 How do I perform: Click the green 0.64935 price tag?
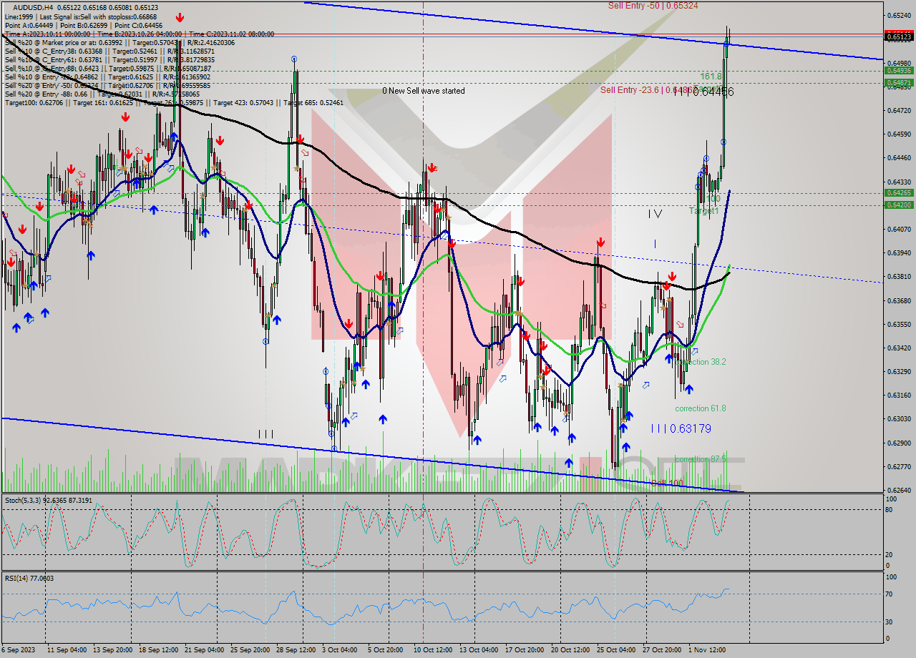(x=899, y=70)
